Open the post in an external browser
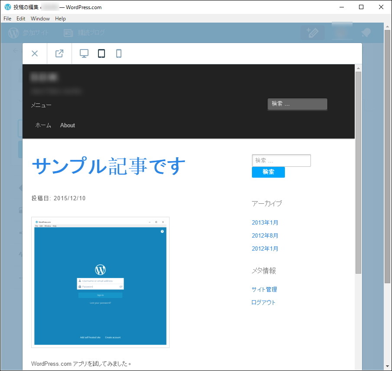 tap(59, 53)
